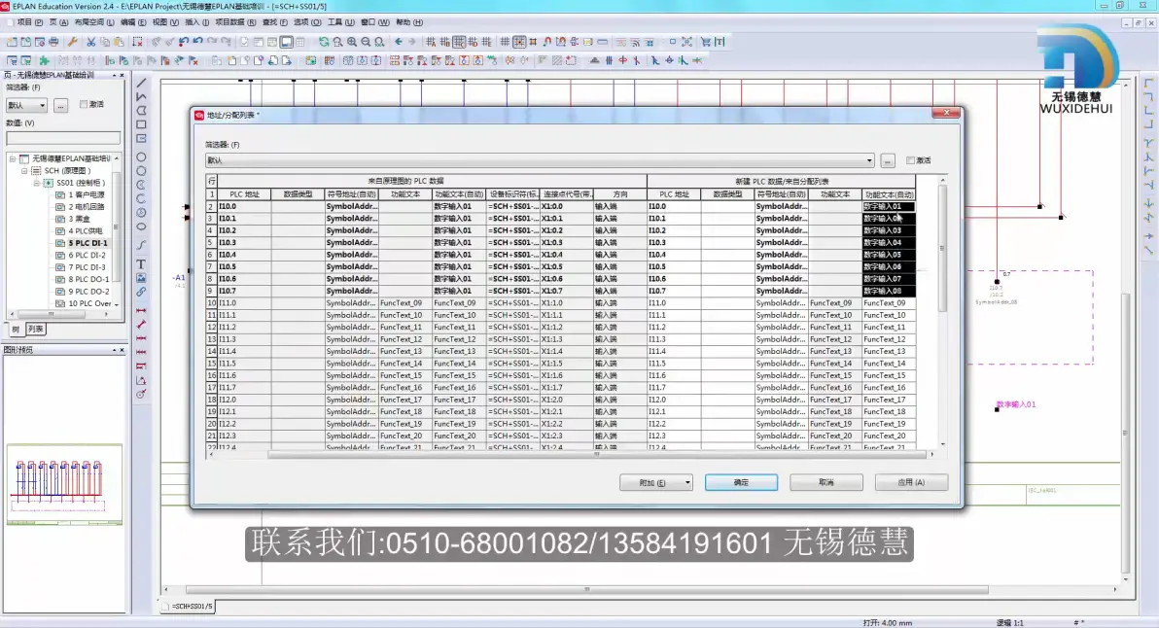1159x628 pixels.
Task: Collapse the SS01 (控制柜) tree node
Action: tap(36, 183)
